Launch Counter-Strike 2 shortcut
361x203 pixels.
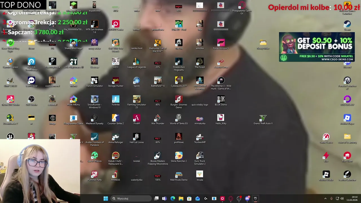(116, 120)
